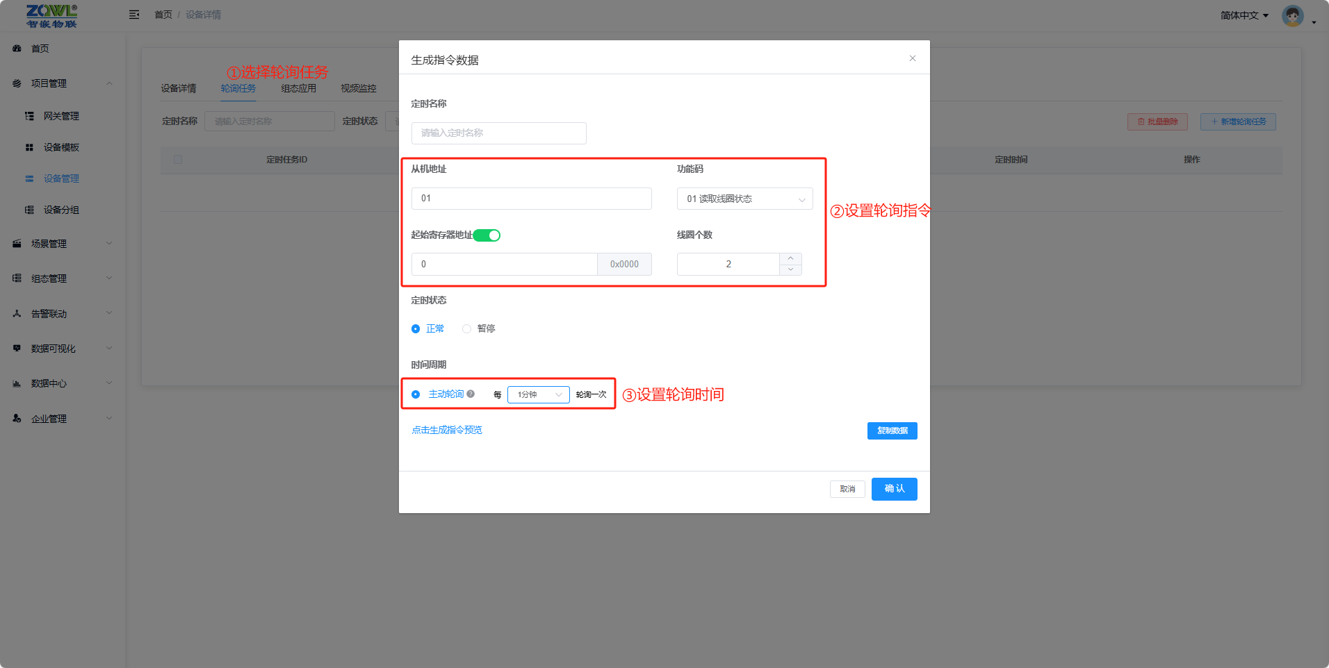Click the 告警联动 sidebar icon

tap(17, 314)
